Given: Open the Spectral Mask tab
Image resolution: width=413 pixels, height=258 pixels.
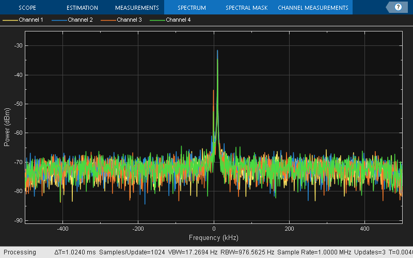Looking at the screenshot, I should 246,8.
